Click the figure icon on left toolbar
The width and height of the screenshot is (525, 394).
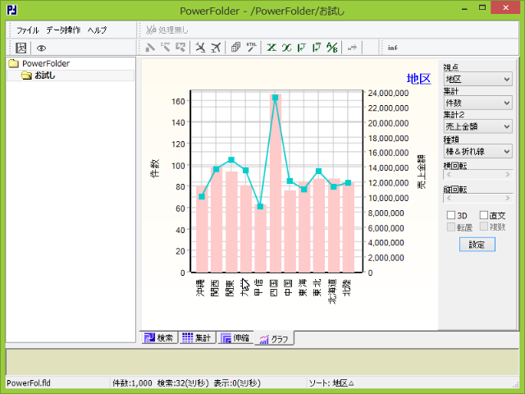tap(21, 48)
